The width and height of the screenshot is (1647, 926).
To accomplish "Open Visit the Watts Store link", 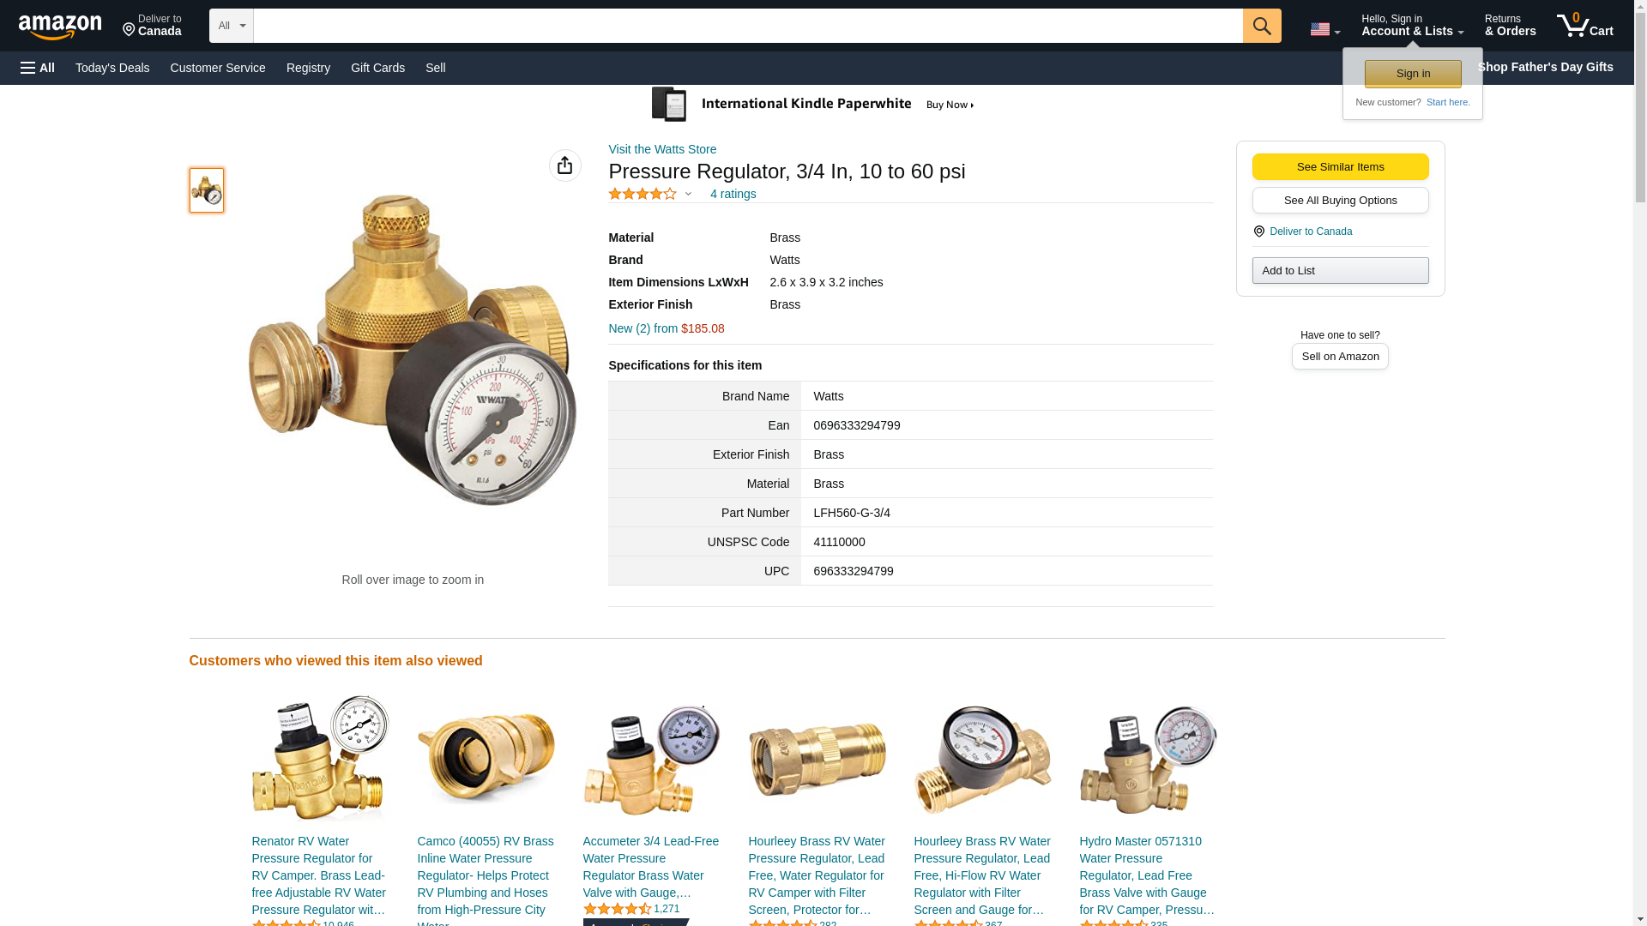I will point(662,149).
